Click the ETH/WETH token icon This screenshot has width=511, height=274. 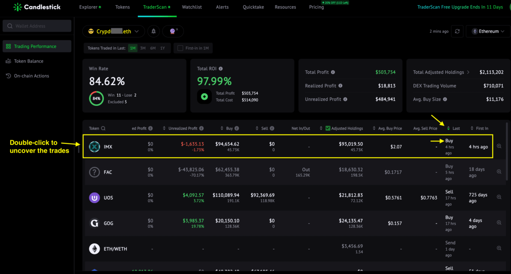click(x=94, y=249)
